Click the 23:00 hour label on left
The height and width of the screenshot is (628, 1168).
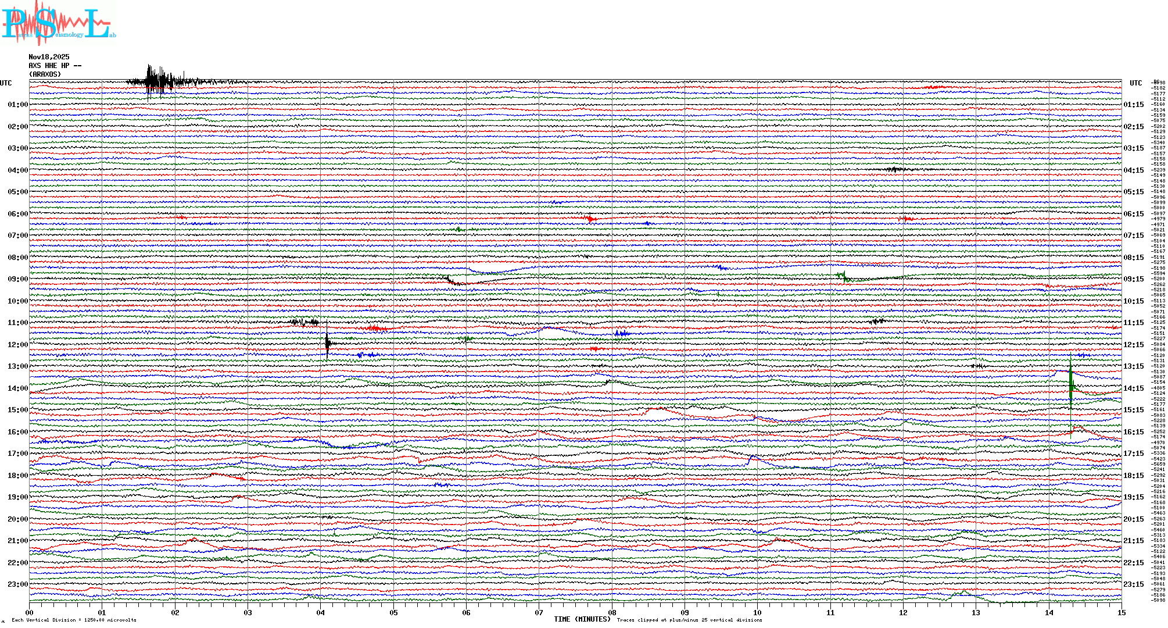point(17,584)
